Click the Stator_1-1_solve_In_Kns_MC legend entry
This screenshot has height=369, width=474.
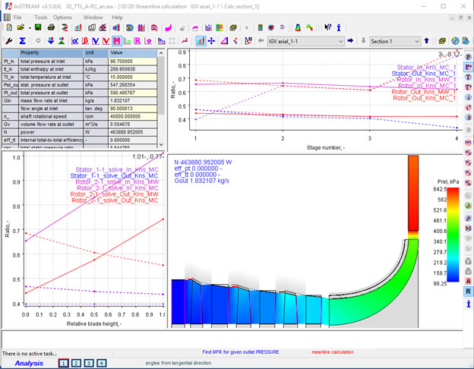pos(117,169)
